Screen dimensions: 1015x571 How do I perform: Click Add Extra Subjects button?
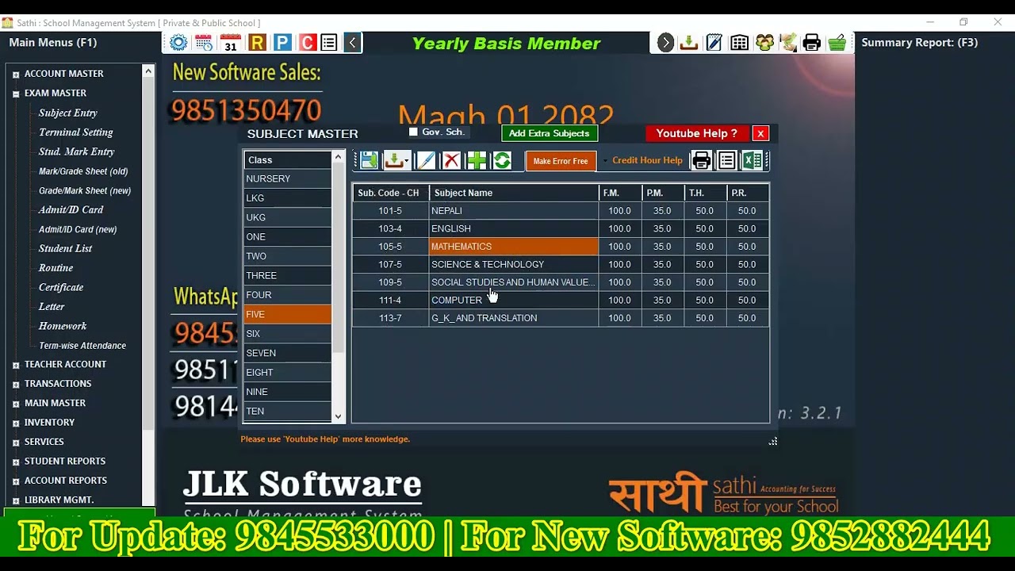(x=549, y=133)
